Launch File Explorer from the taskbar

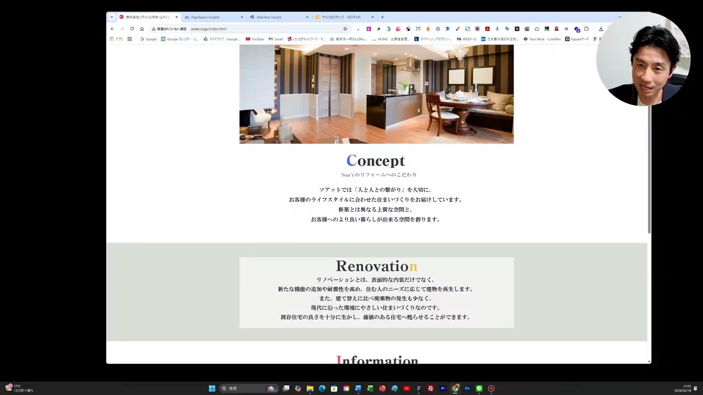pyautogui.click(x=310, y=388)
